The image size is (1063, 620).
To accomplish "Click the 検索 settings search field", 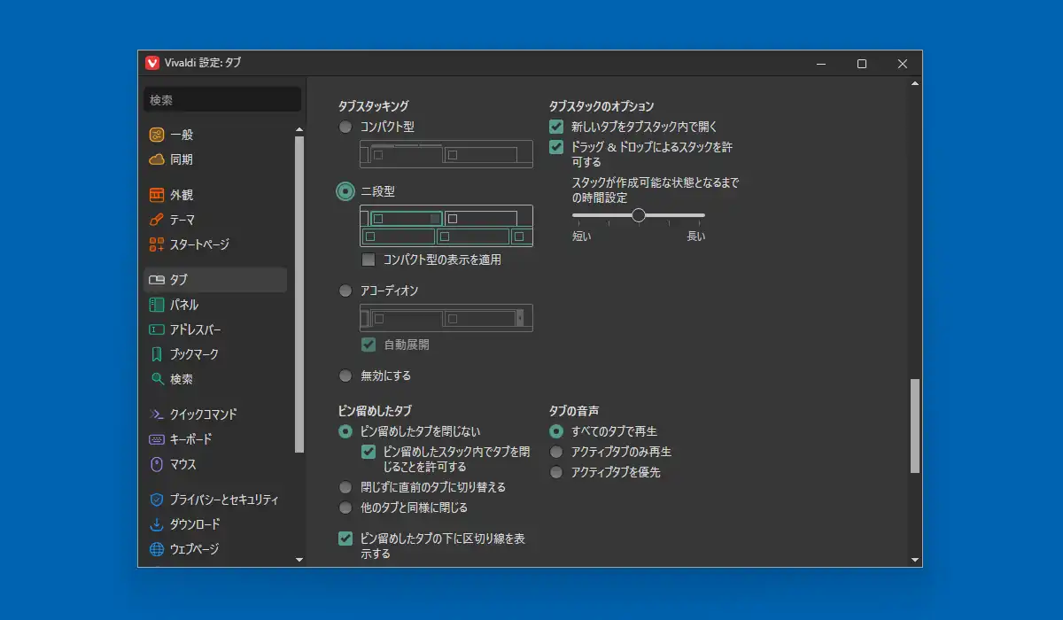I will click(222, 100).
